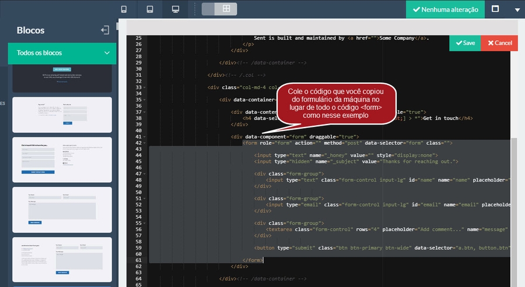525x287 pixels.
Task: Click the 'Nenhuma alteração' button
Action: [445, 9]
